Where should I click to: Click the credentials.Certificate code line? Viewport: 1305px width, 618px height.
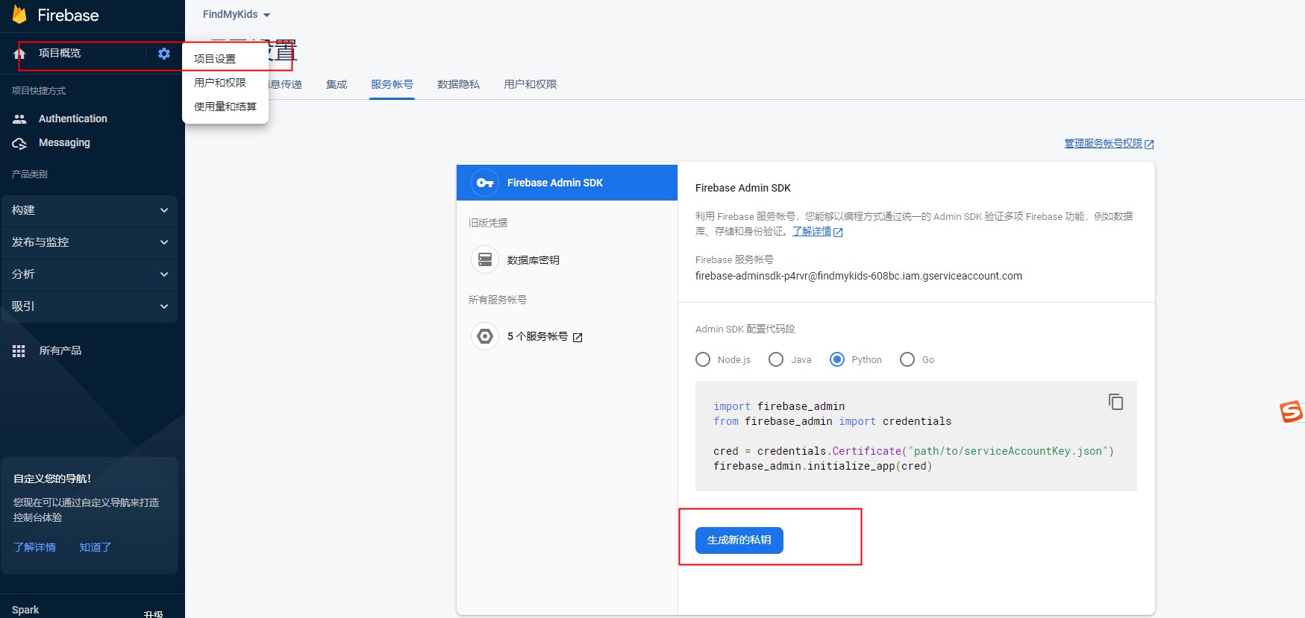coord(913,451)
